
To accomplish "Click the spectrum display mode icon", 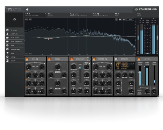I will click(x=120, y=19).
